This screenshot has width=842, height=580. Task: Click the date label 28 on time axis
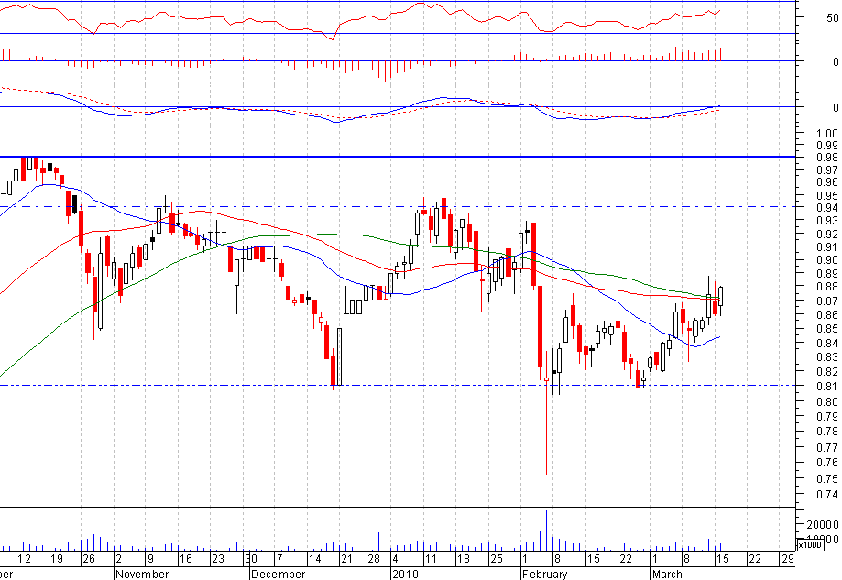pyautogui.click(x=374, y=559)
